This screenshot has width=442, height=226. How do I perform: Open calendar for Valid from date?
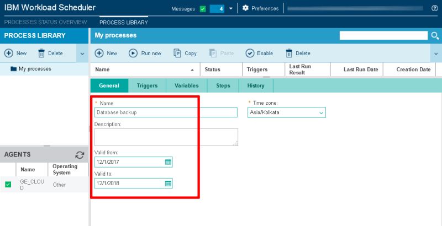tap(168, 162)
